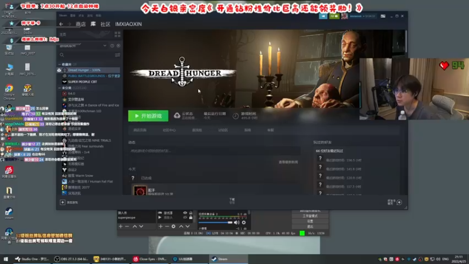Open OBS audio channel settings gear

click(244, 222)
